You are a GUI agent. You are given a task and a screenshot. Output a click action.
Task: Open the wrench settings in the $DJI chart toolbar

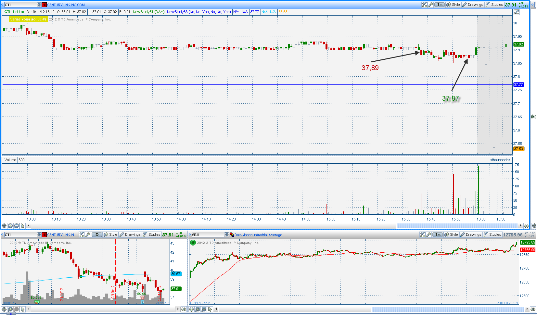(428, 234)
